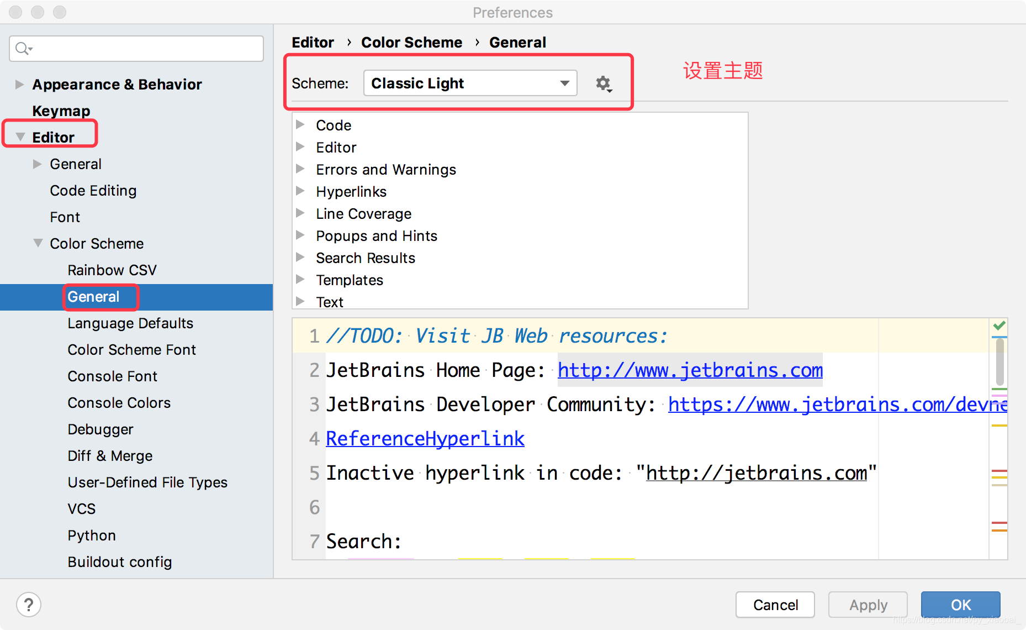Image resolution: width=1026 pixels, height=630 pixels.
Task: Click the TODO comment in preview
Action: (x=497, y=335)
